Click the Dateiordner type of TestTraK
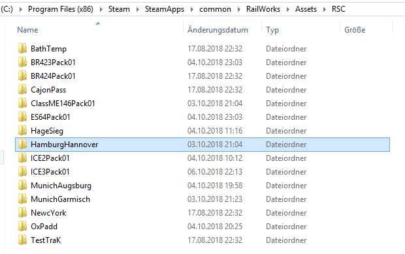Image resolution: width=405 pixels, height=254 pixels. 286,240
